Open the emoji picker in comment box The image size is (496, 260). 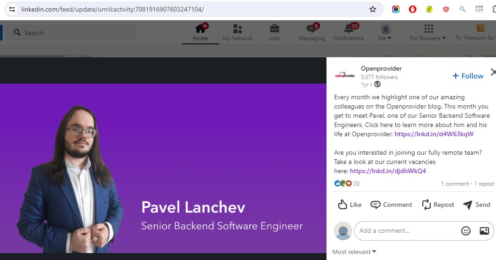point(465,230)
